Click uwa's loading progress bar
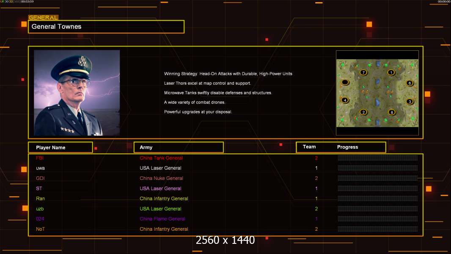Screen dimensions: 451x254 point(378,168)
